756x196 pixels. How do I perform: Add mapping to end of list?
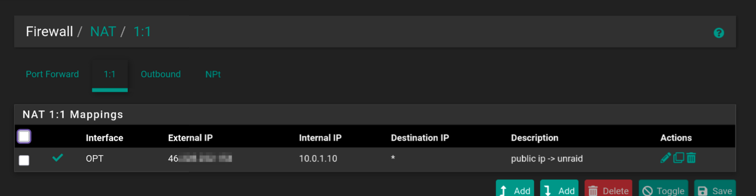[x=559, y=188]
